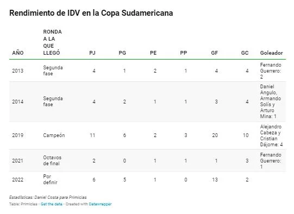Select the 'RONDA A LA QUE LLEGÓ' header
294x214 pixels.
pyautogui.click(x=53, y=42)
